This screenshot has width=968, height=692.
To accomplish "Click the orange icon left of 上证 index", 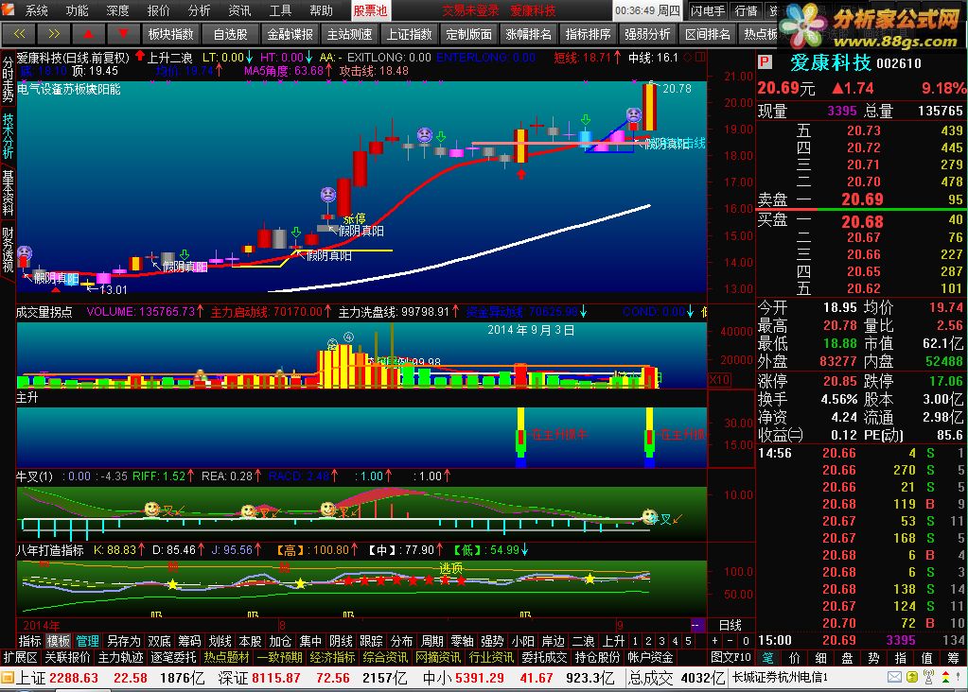I will [x=7, y=678].
